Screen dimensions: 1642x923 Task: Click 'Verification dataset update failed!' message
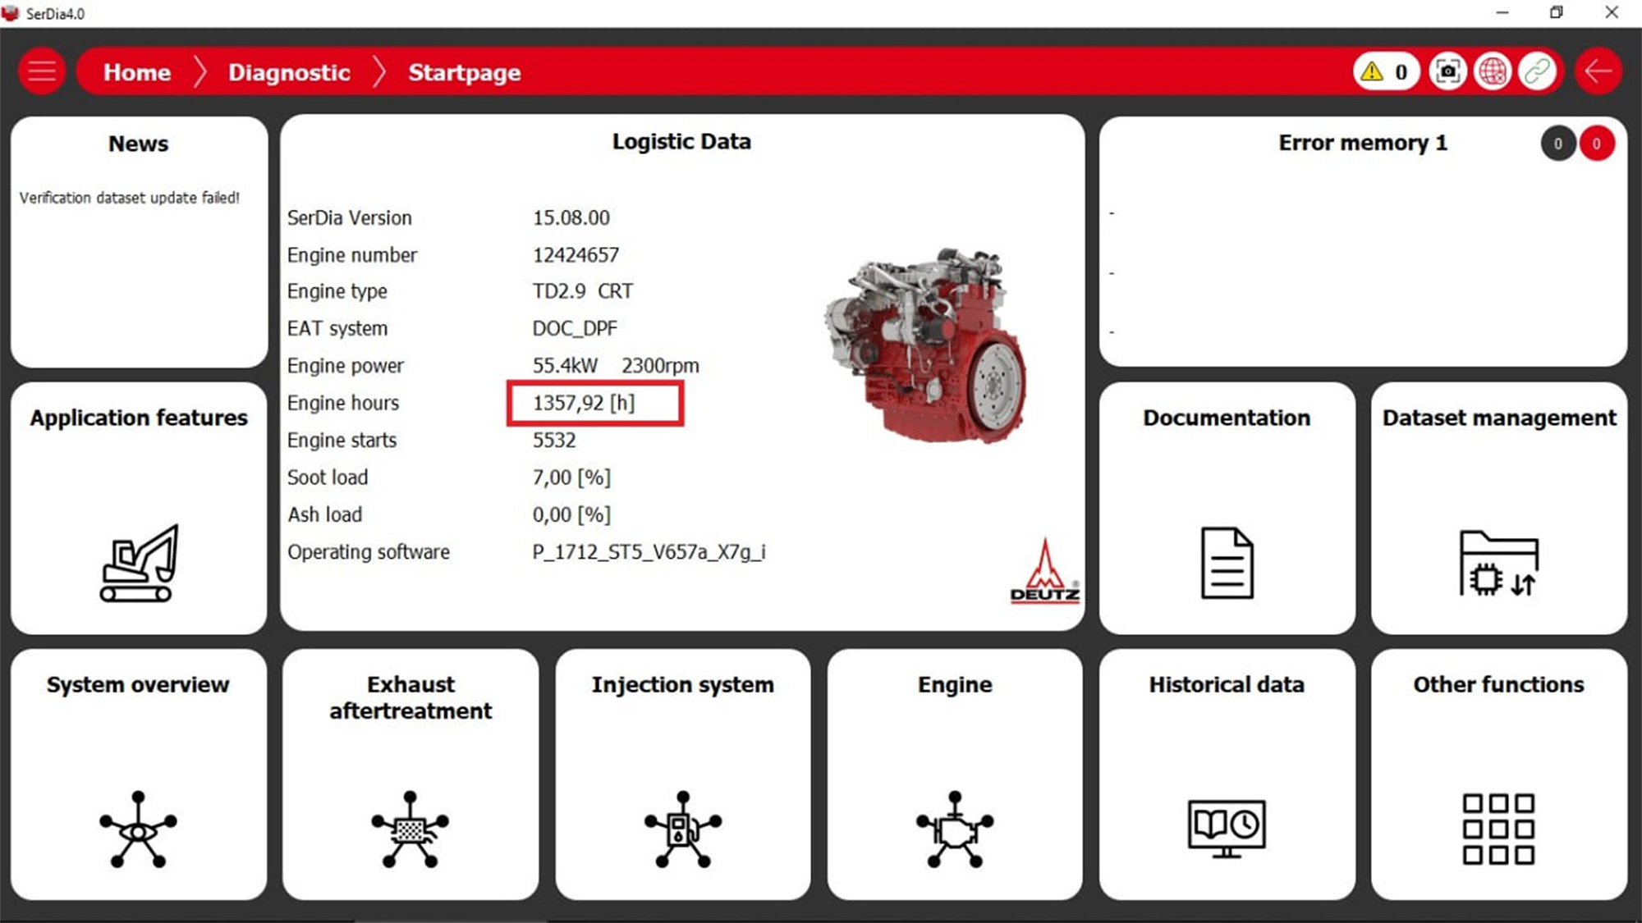[130, 198]
